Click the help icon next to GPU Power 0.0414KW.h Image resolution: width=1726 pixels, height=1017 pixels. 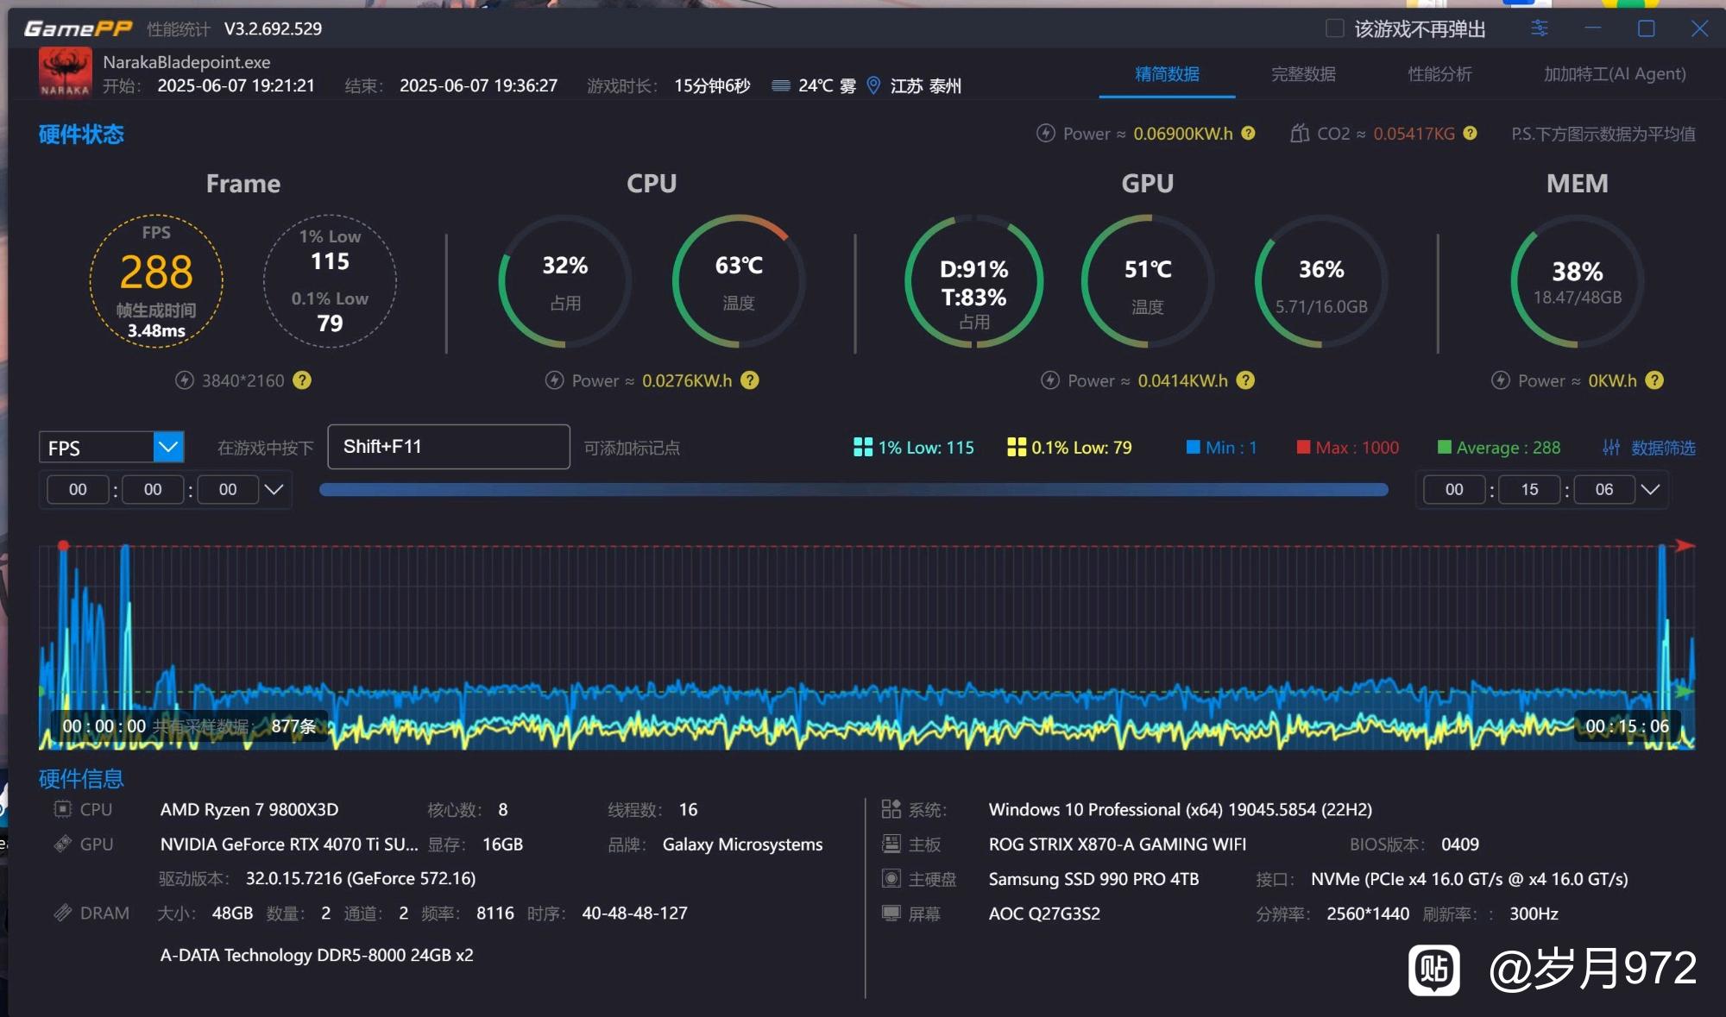(1245, 380)
